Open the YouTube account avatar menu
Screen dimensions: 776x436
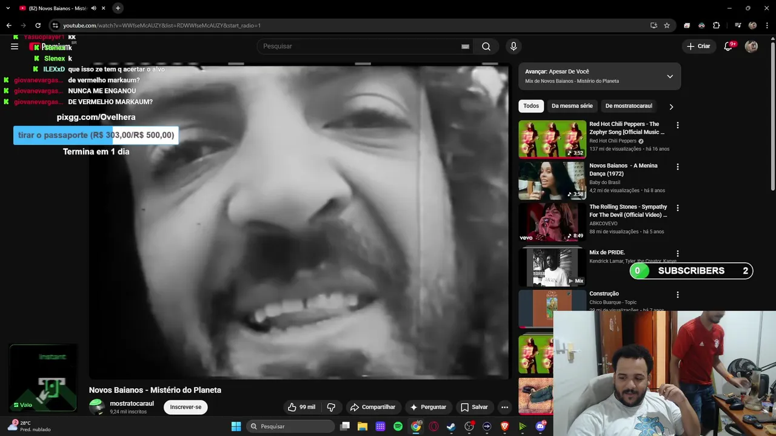pyautogui.click(x=751, y=46)
